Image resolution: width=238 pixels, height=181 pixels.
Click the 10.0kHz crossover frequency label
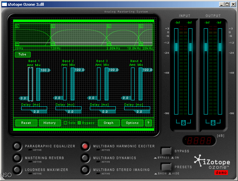[134, 48]
